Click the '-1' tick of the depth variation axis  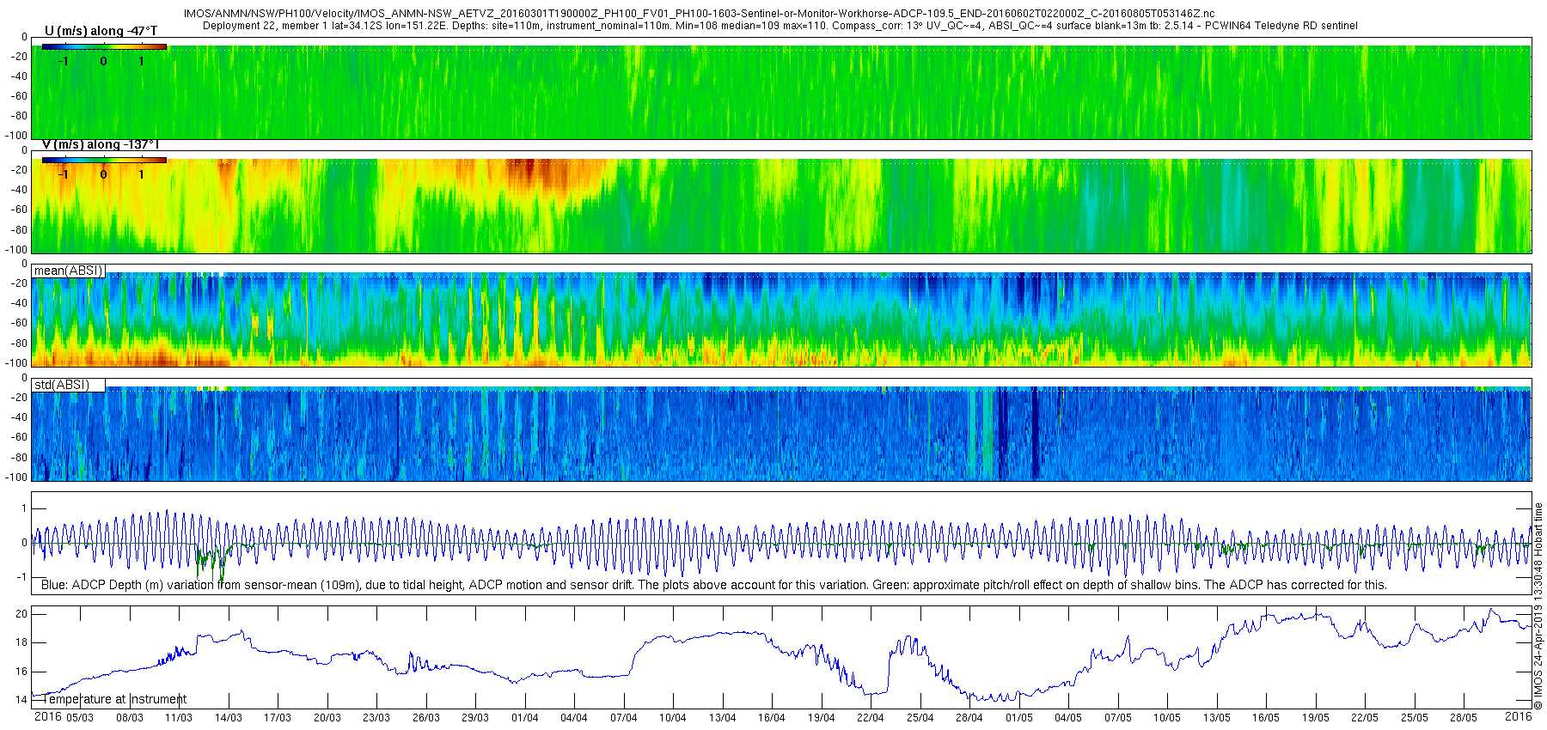(x=22, y=577)
